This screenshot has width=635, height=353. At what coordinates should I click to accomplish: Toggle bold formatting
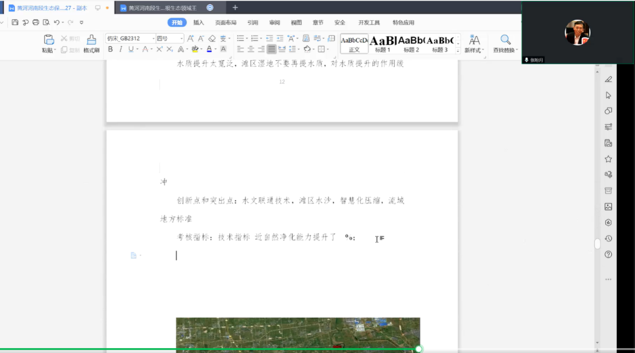coord(110,49)
